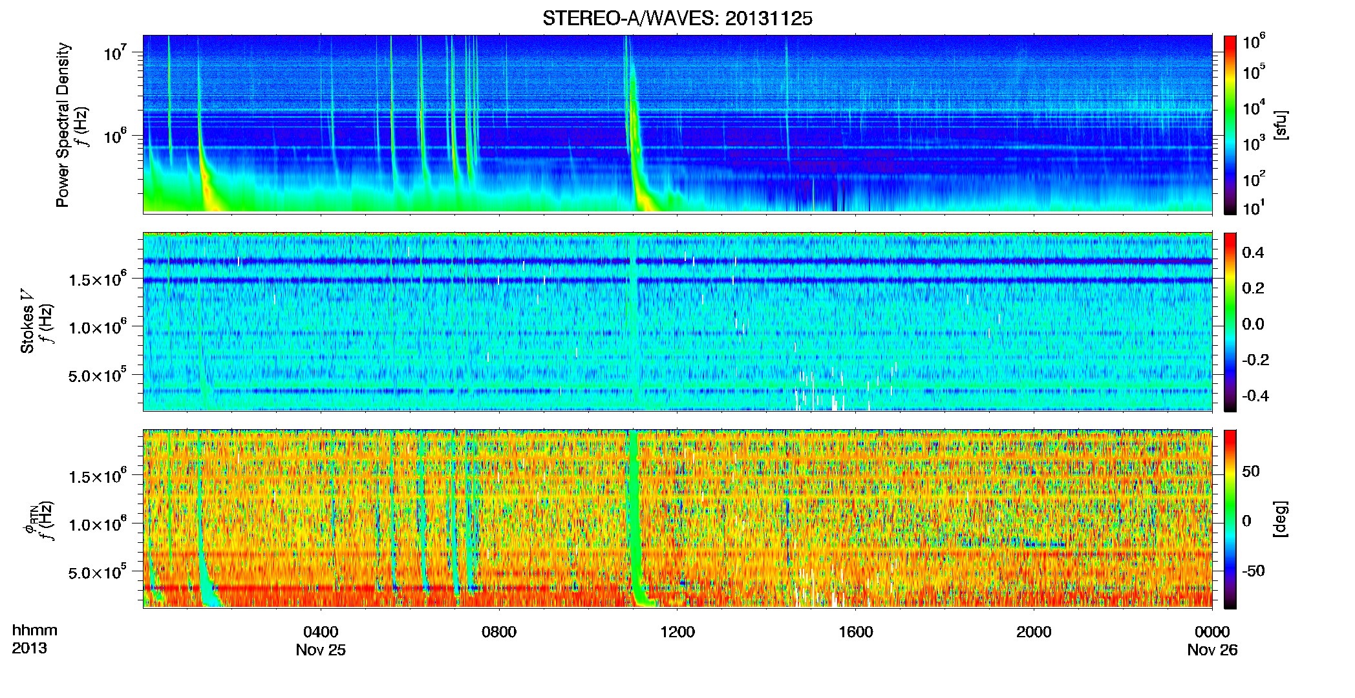Viewport: 1355px width, 698px height.
Task: Click the 0400 Nov 25 time label
Action: pos(321,640)
